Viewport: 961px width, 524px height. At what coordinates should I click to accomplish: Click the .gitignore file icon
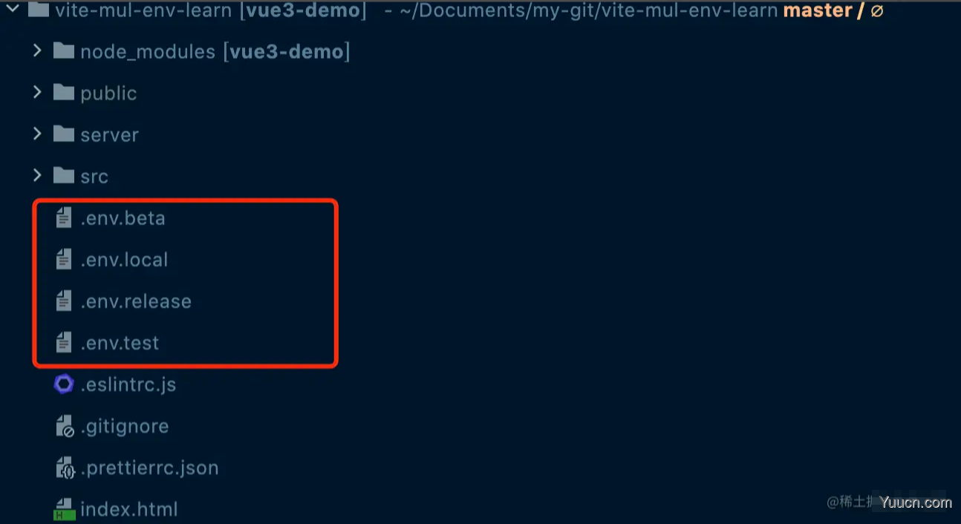65,425
